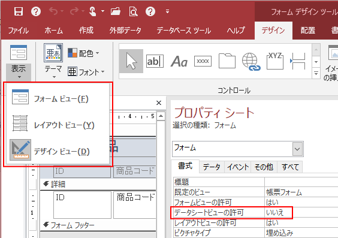Expand the controls gallery More button
This screenshot has height=238, width=338.
[x=316, y=73]
